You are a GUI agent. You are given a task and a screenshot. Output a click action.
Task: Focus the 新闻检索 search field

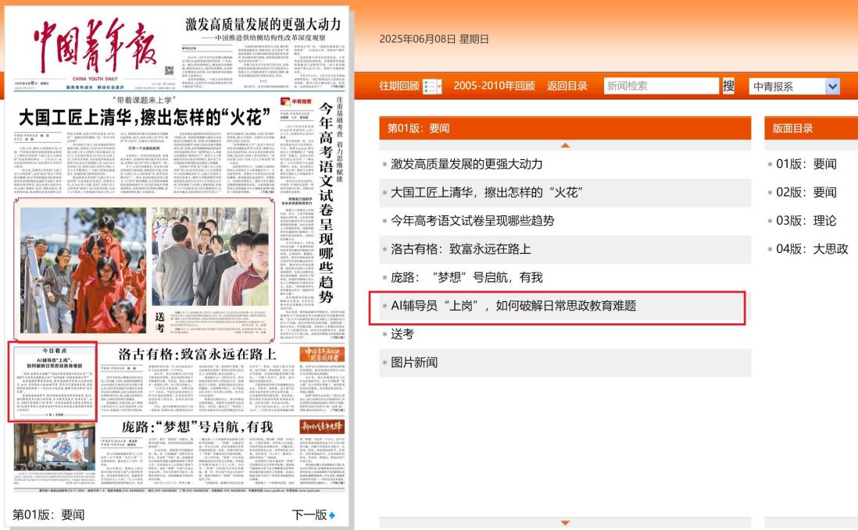pyautogui.click(x=661, y=86)
